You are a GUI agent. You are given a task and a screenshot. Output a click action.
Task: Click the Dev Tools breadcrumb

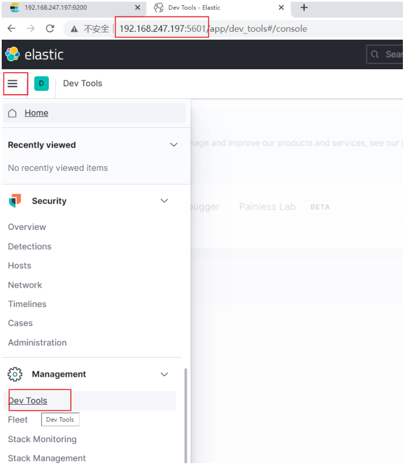[x=83, y=83]
